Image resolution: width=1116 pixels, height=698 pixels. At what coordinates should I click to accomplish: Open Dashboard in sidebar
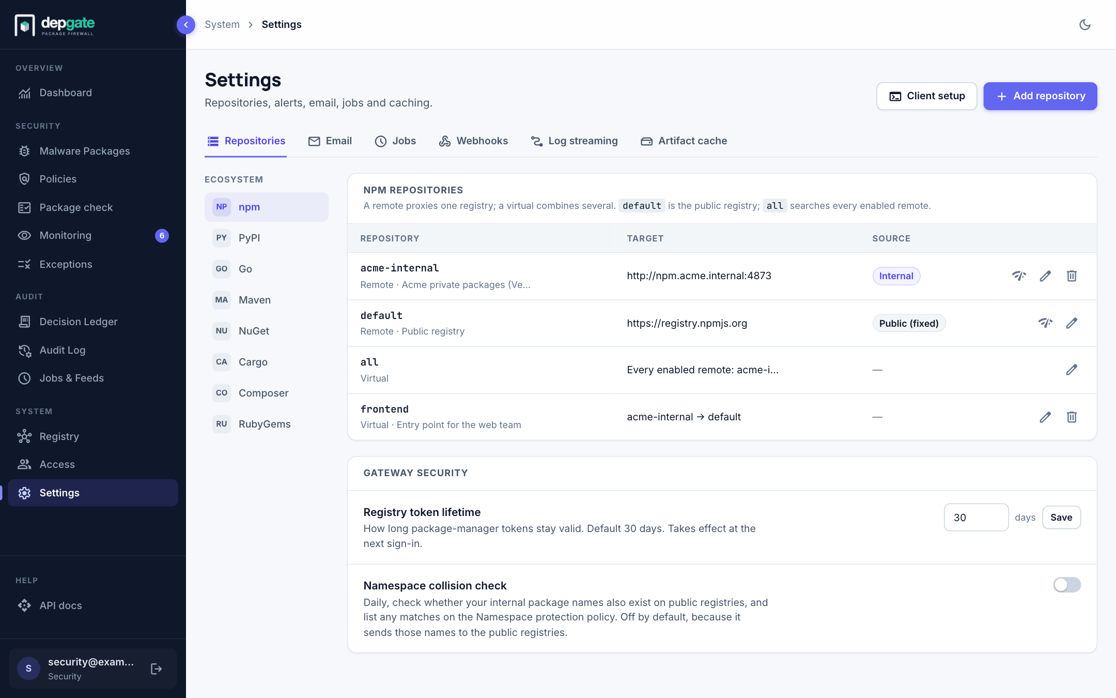93,93
